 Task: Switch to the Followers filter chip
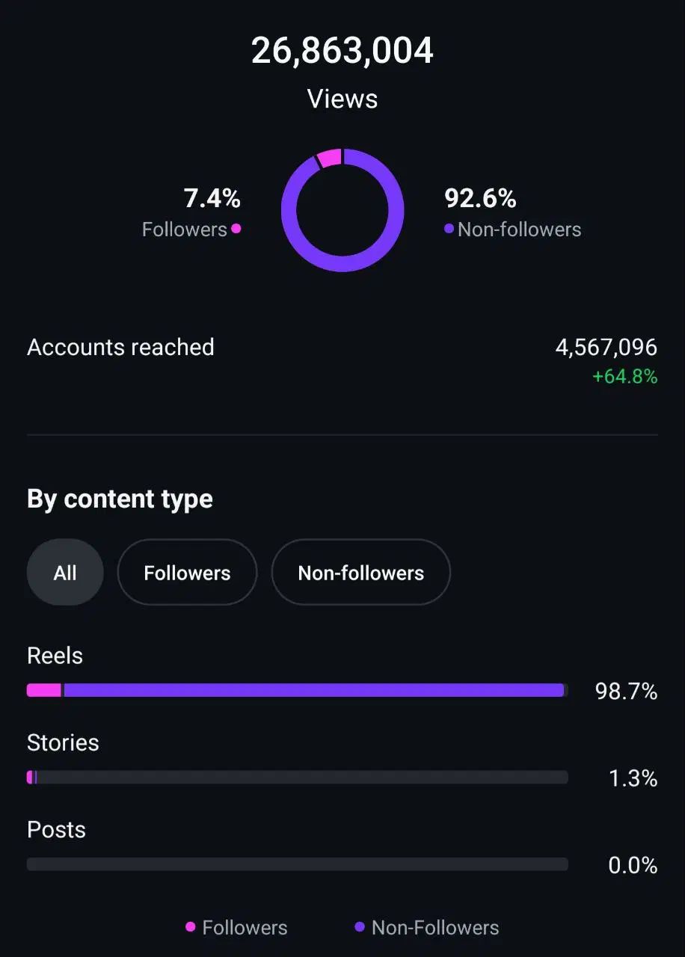click(187, 573)
